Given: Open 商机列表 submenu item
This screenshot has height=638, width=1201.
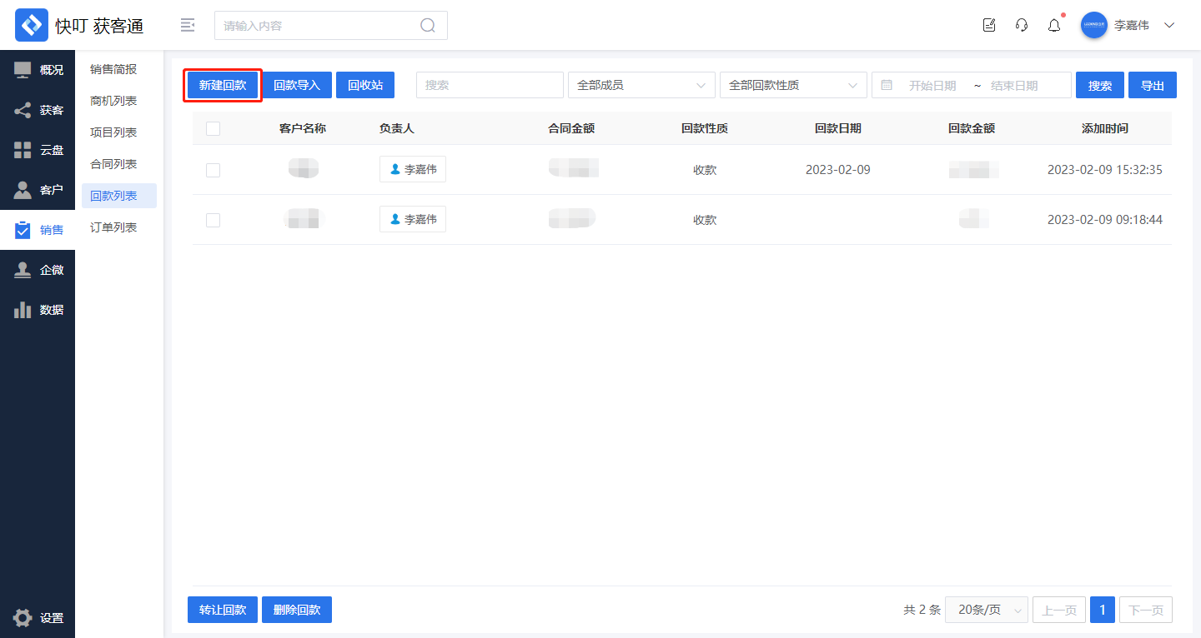Looking at the screenshot, I should tap(119, 101).
